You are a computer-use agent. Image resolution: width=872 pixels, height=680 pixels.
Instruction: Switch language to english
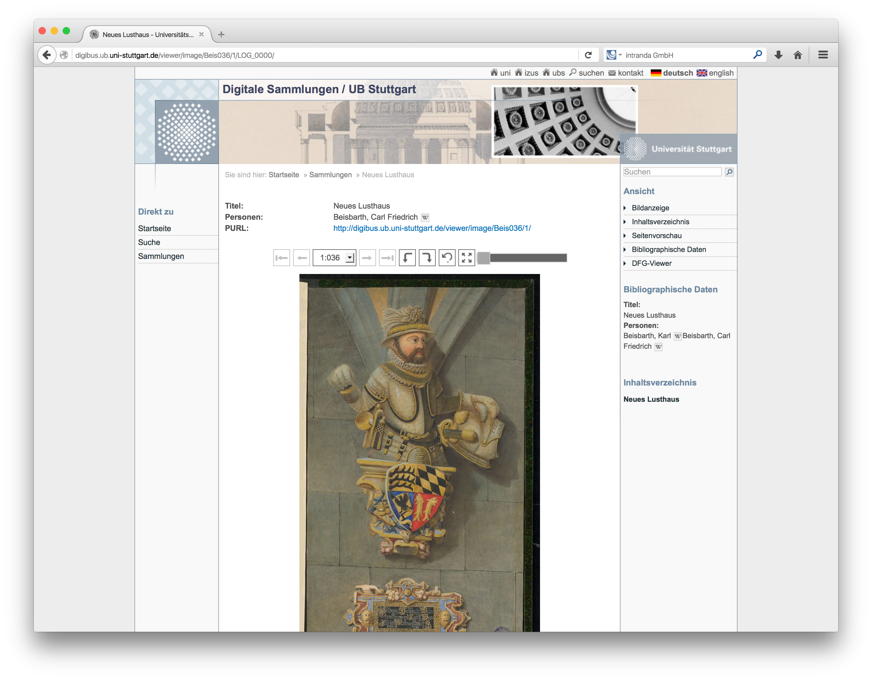[x=715, y=73]
